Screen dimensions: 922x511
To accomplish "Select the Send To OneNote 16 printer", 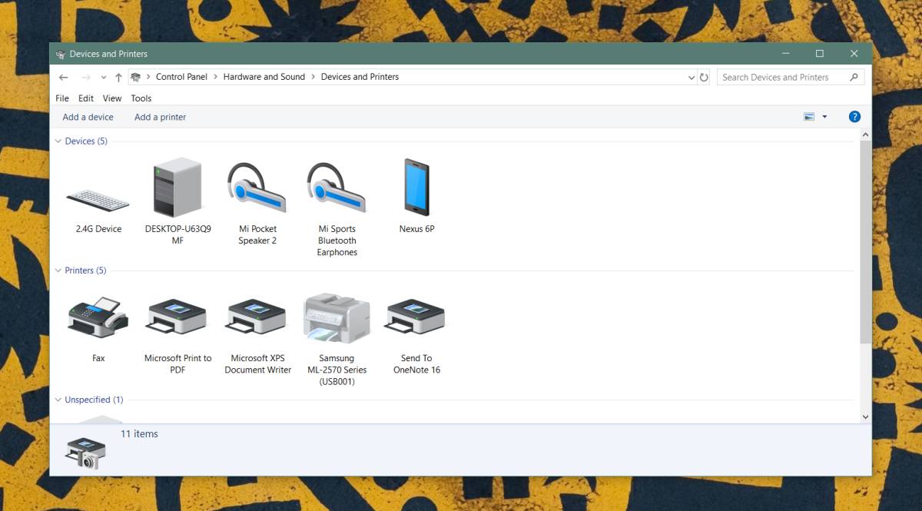I will [x=416, y=317].
